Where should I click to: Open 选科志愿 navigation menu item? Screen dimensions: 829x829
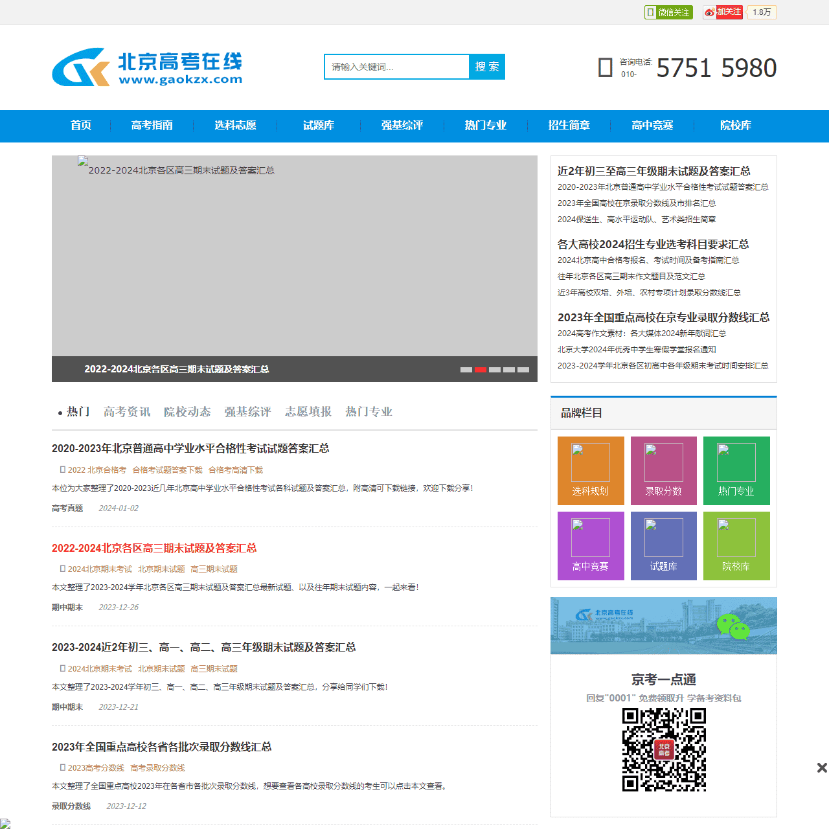pos(236,126)
